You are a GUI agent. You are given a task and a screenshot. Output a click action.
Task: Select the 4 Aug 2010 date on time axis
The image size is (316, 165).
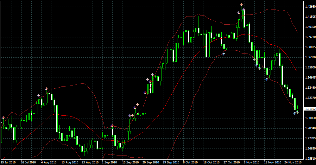49,162
